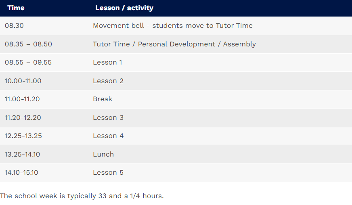Select the Lesson 4 cell
The height and width of the screenshot is (205, 352).
108,136
